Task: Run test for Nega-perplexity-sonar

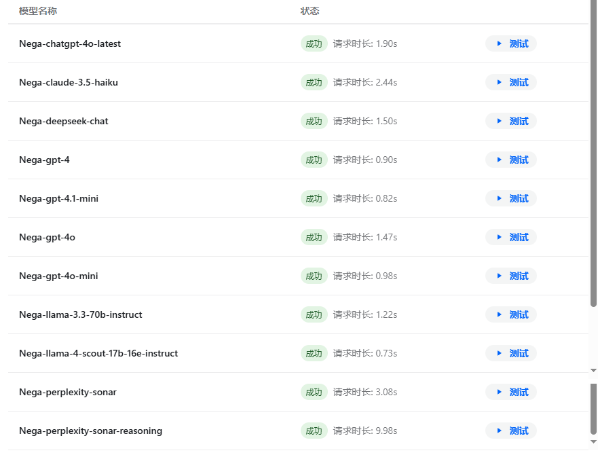Action: [510, 392]
